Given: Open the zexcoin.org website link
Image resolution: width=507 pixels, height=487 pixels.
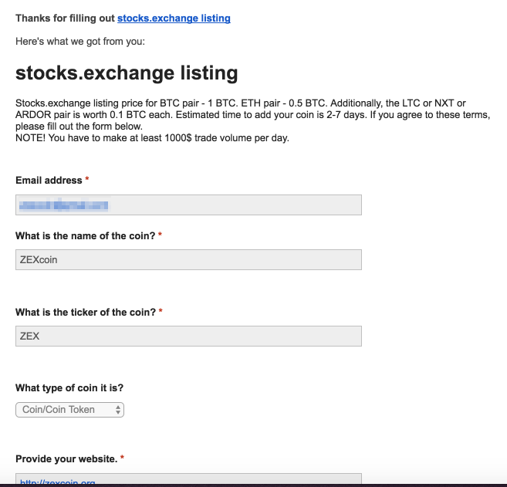Looking at the screenshot, I should pyautogui.click(x=58, y=482).
